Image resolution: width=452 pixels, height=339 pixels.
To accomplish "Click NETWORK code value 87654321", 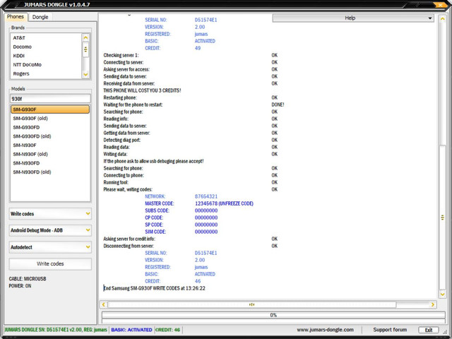I will [206, 196].
